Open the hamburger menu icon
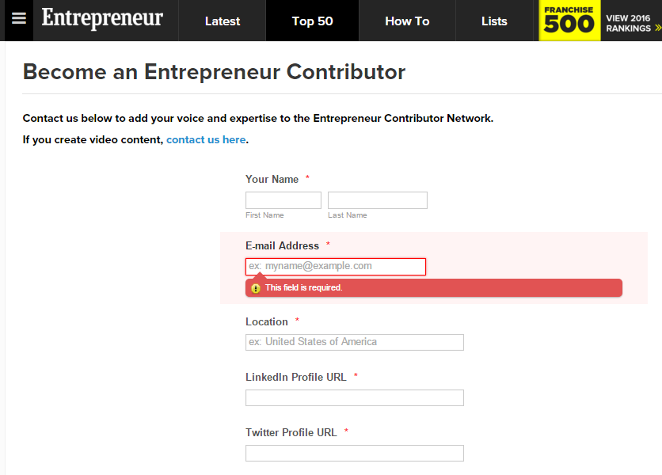 19,18
